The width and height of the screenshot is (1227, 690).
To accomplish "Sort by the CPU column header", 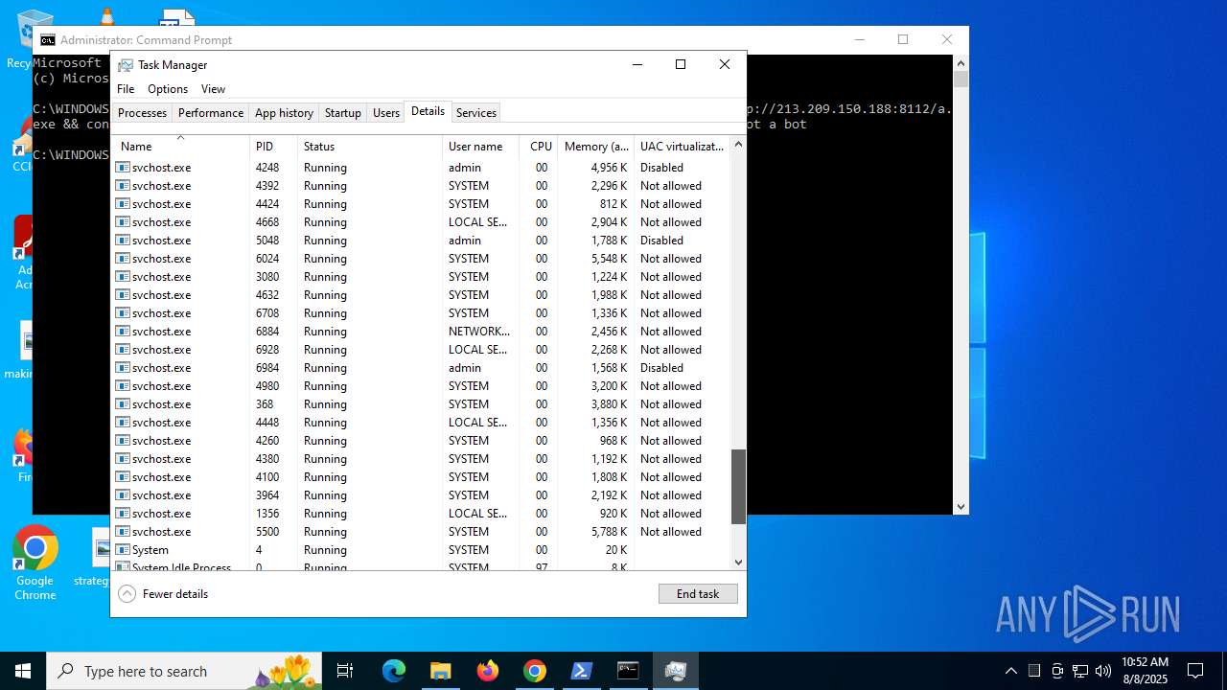I will point(540,146).
